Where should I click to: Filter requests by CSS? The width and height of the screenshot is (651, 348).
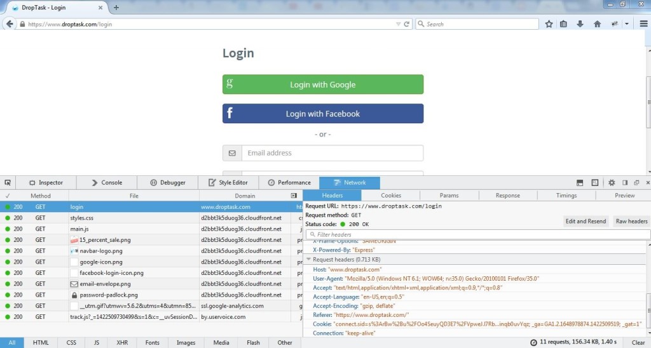[x=71, y=343]
